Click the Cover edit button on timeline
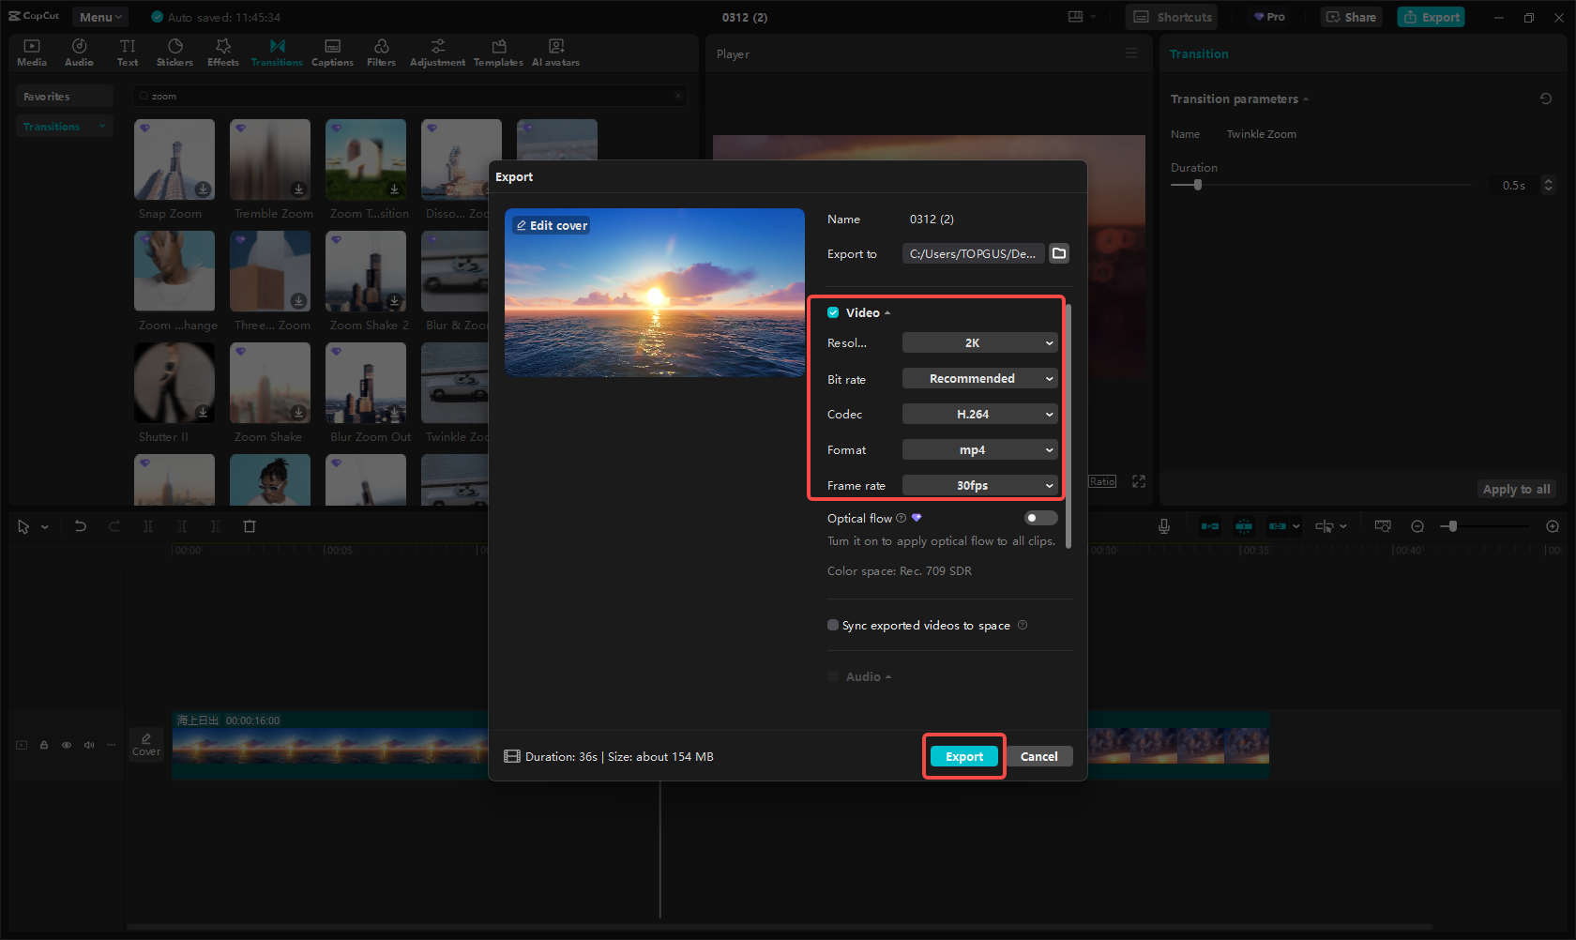 (146, 745)
